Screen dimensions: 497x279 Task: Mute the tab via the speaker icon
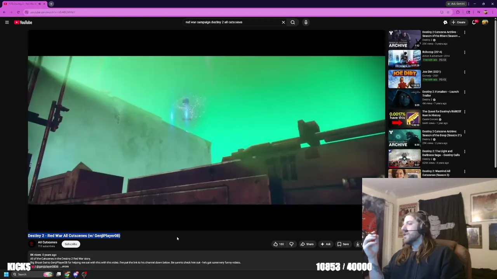pyautogui.click(x=40, y=4)
